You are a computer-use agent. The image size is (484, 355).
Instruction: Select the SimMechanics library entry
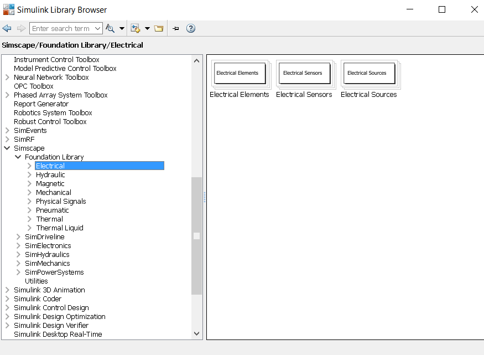48,263
